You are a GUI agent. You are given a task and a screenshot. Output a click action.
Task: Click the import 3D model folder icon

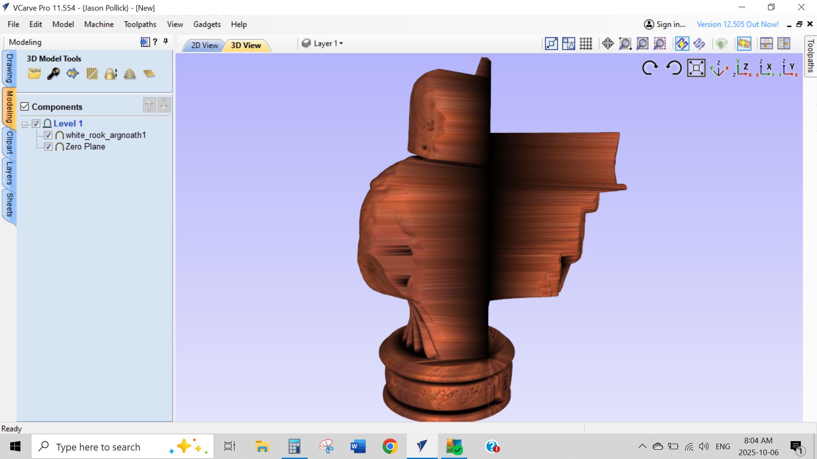tap(34, 74)
